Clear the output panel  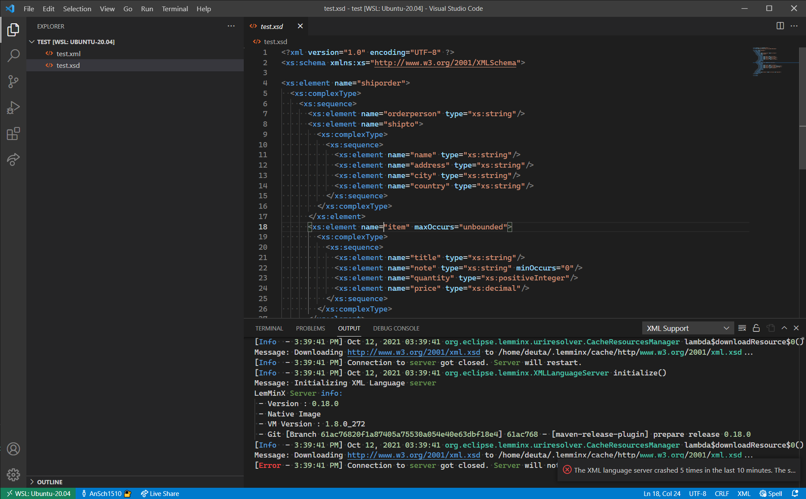click(742, 328)
